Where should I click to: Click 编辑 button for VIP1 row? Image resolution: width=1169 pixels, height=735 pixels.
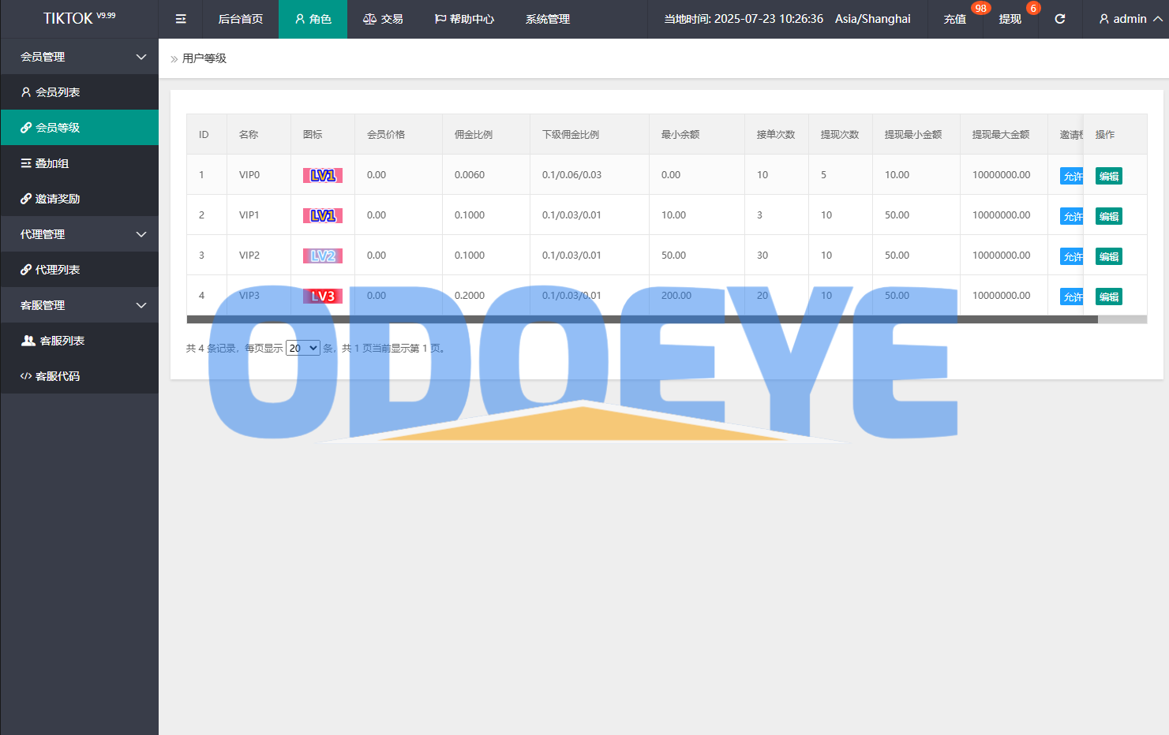pos(1108,216)
